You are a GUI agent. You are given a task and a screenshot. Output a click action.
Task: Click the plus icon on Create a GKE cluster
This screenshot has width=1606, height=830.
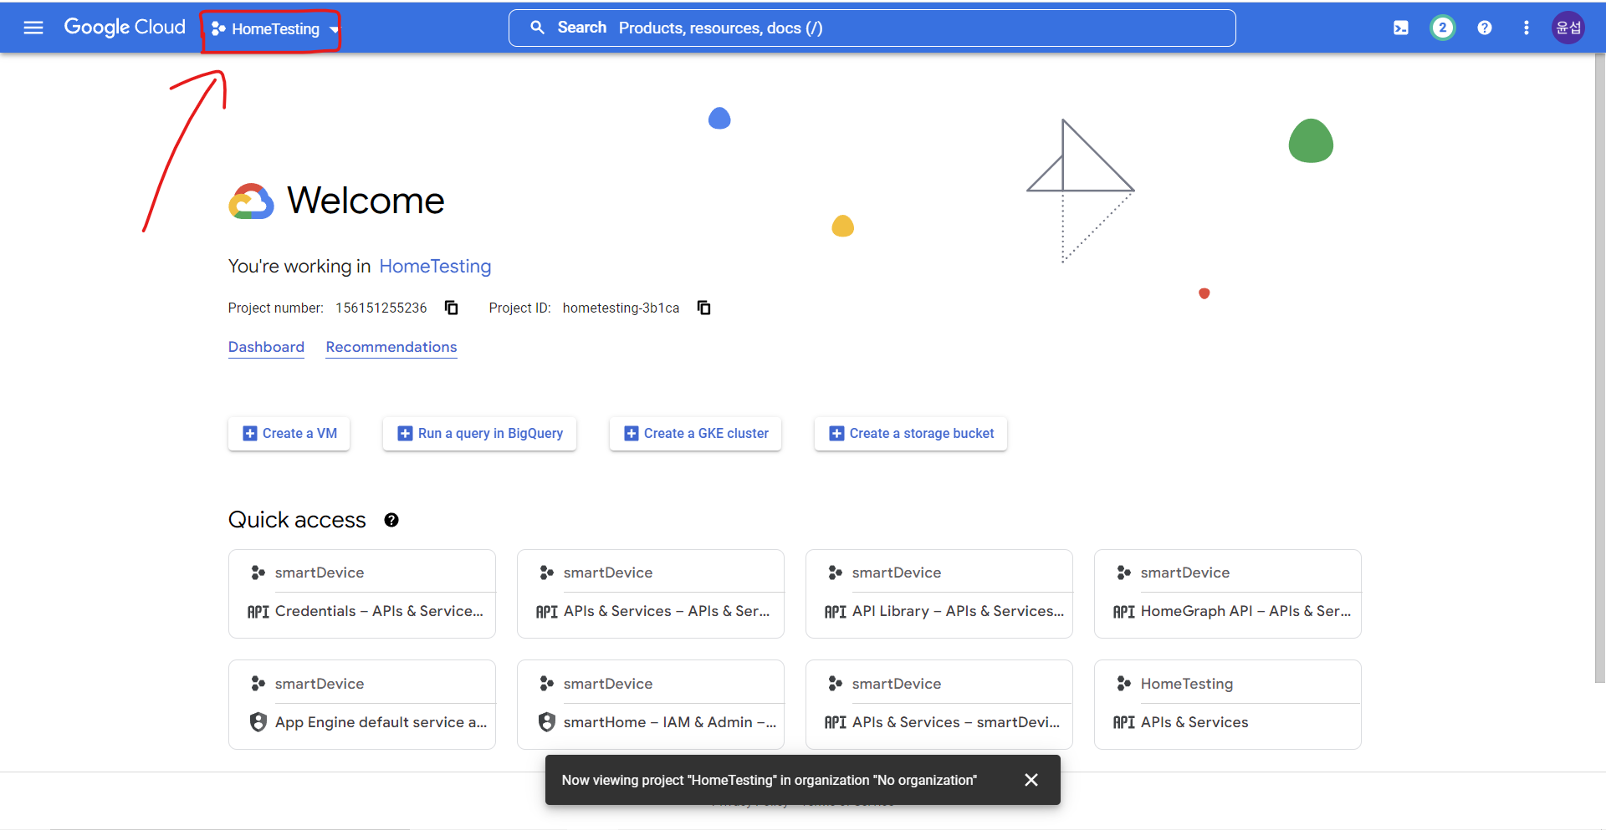[x=632, y=433]
